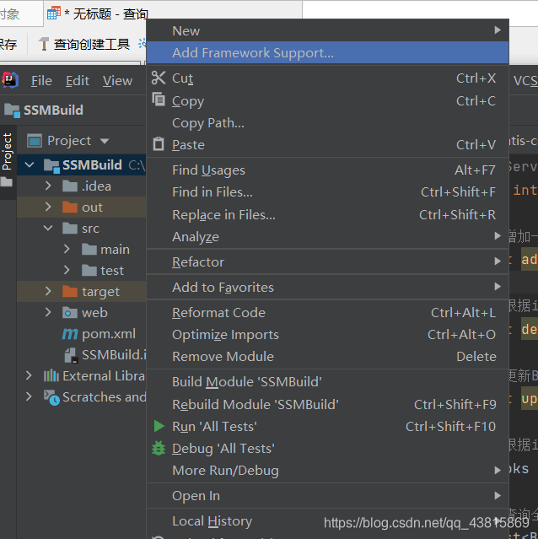Open the View menu

[x=117, y=81]
